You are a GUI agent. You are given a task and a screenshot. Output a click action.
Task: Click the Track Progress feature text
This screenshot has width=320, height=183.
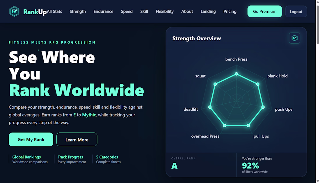point(70,157)
